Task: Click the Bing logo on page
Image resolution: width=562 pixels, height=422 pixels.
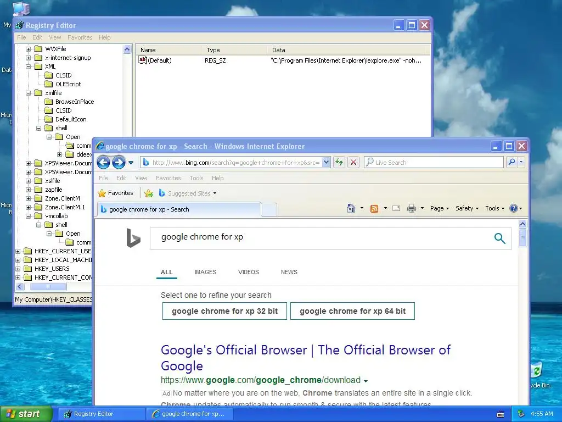Action: point(133,238)
